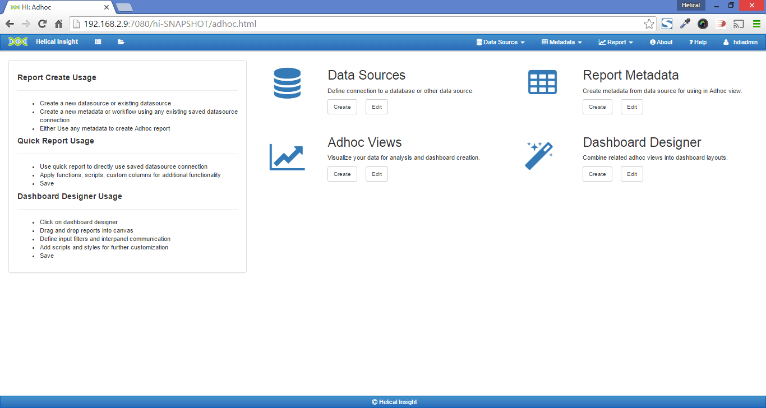
Task: Click the Report Metadata heading
Action: (x=631, y=75)
